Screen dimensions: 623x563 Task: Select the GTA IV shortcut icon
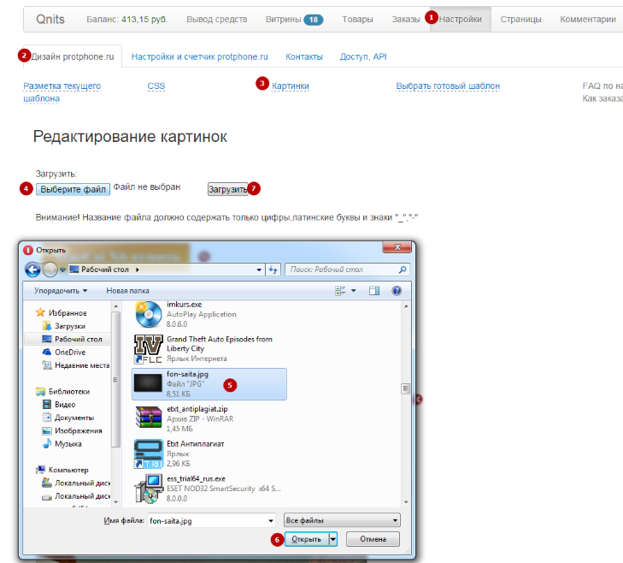[148, 348]
